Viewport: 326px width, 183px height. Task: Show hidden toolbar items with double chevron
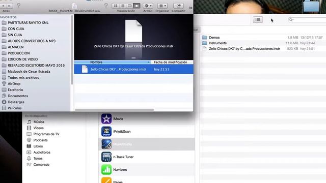(x=191, y=8)
